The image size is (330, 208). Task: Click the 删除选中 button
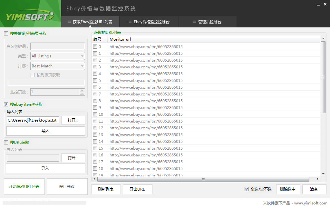288,189
